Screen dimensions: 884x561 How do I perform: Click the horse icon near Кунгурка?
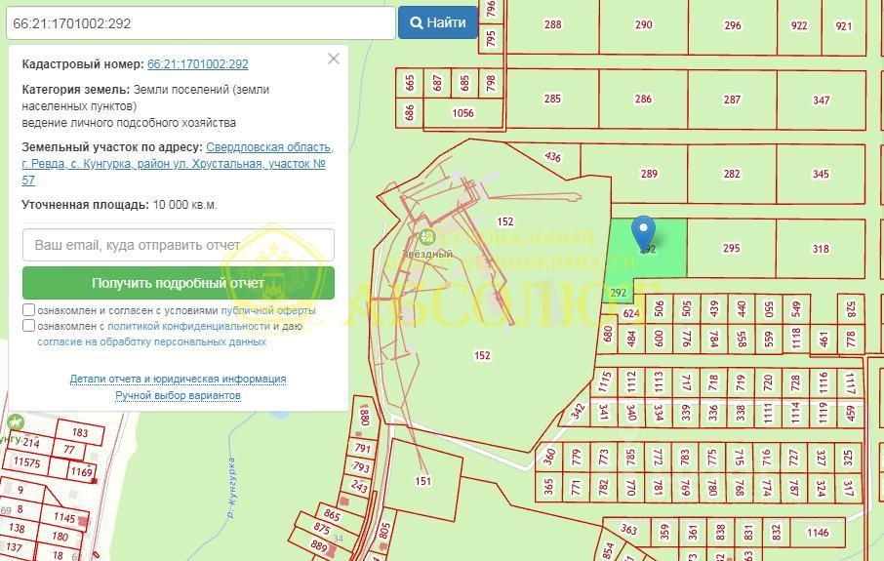[16, 421]
